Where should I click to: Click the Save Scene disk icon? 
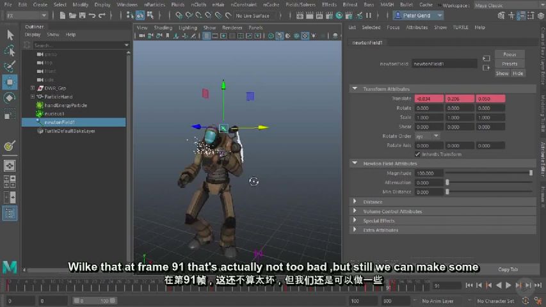82,15
